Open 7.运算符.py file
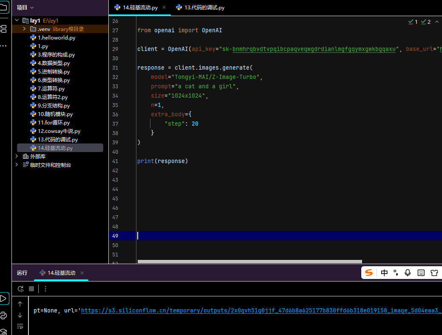 click(51, 88)
